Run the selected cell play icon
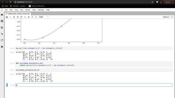Image resolution: width=175 pixels, height=98 pixels. pos(25,17)
